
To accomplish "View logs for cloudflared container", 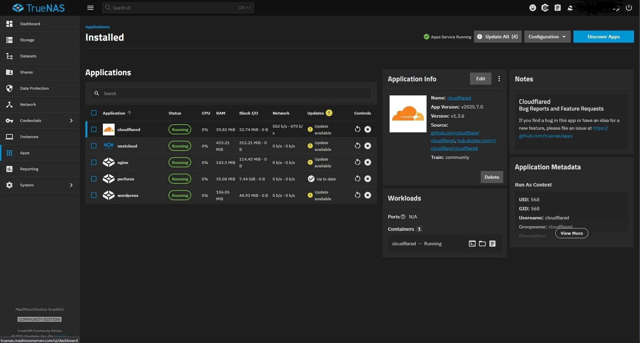I will coord(492,244).
